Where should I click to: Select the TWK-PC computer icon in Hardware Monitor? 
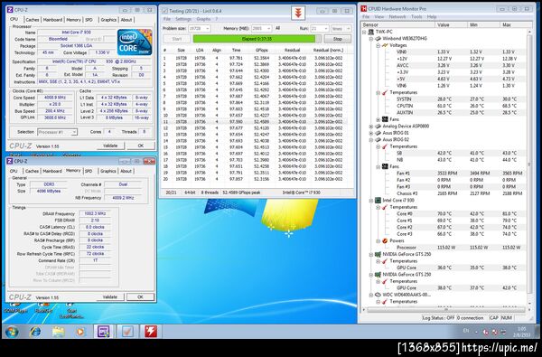pos(370,32)
